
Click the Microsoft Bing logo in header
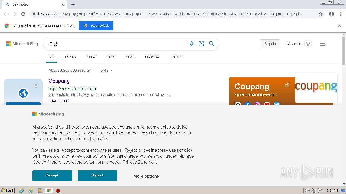[22, 44]
